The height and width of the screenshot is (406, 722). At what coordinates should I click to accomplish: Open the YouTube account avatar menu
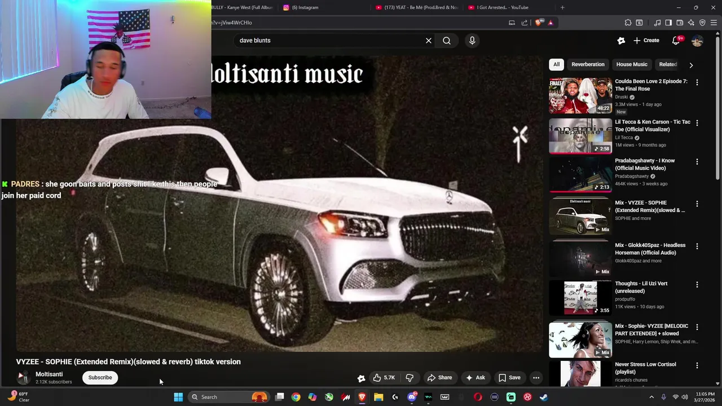click(697, 41)
